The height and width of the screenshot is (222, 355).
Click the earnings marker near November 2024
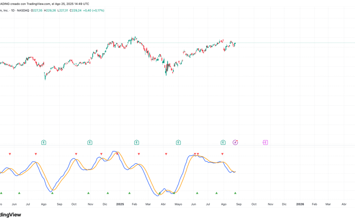point(89,142)
